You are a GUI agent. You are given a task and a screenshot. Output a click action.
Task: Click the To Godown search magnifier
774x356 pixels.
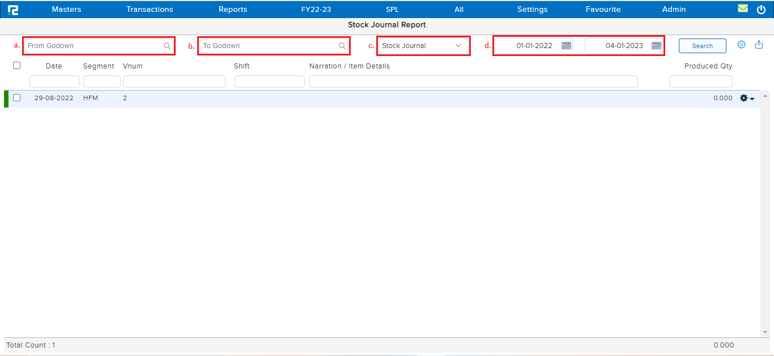[x=342, y=45]
